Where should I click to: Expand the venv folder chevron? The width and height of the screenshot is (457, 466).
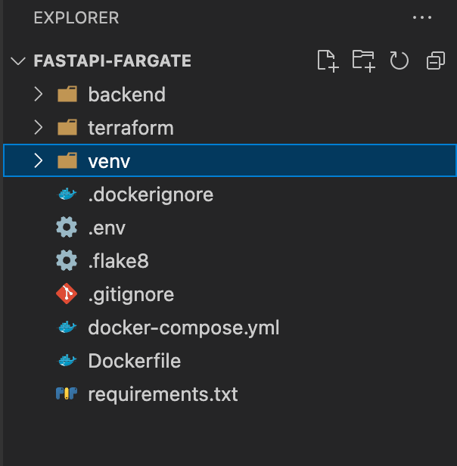(39, 161)
